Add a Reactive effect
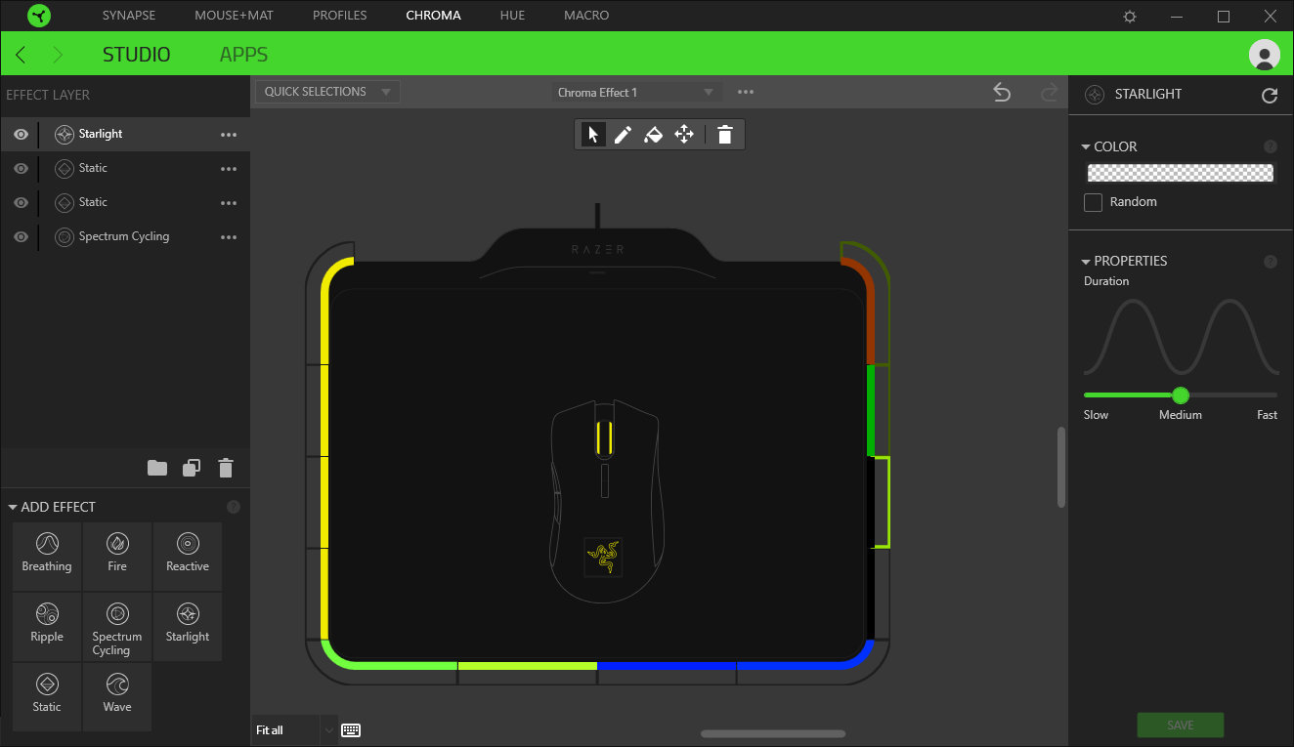Screen dimensions: 1294x747 click(x=188, y=556)
